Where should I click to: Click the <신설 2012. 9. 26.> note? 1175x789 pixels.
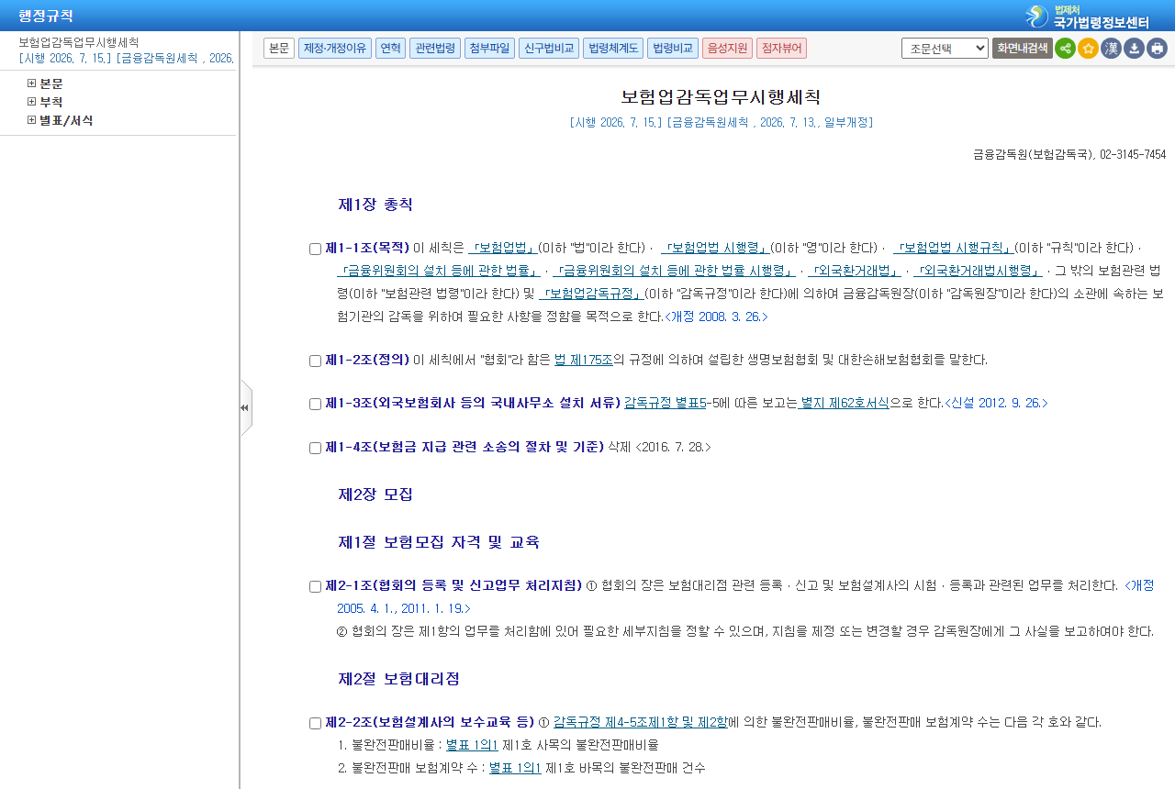(x=996, y=403)
